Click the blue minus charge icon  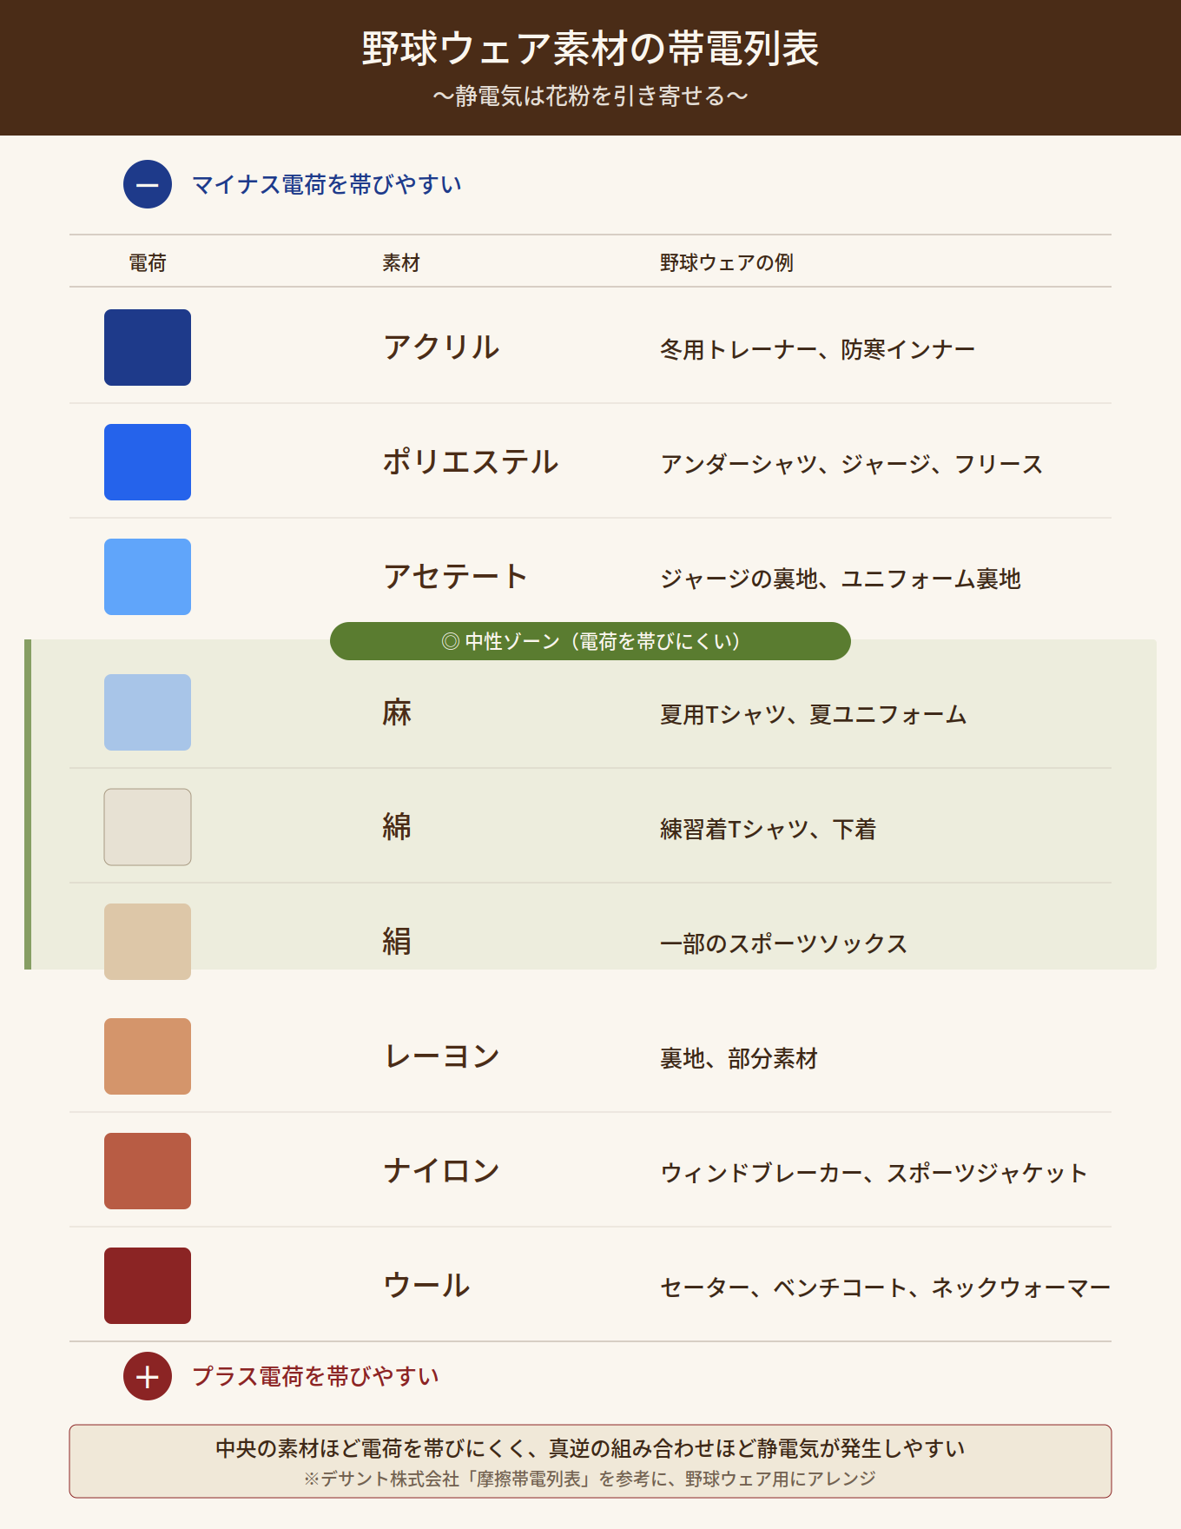[x=148, y=184]
